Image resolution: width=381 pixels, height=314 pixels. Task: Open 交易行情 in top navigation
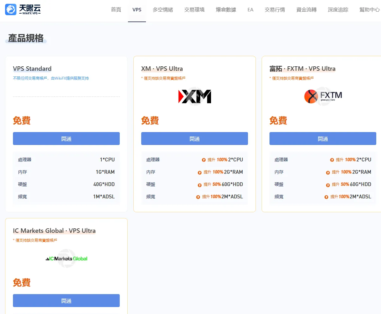(x=275, y=10)
